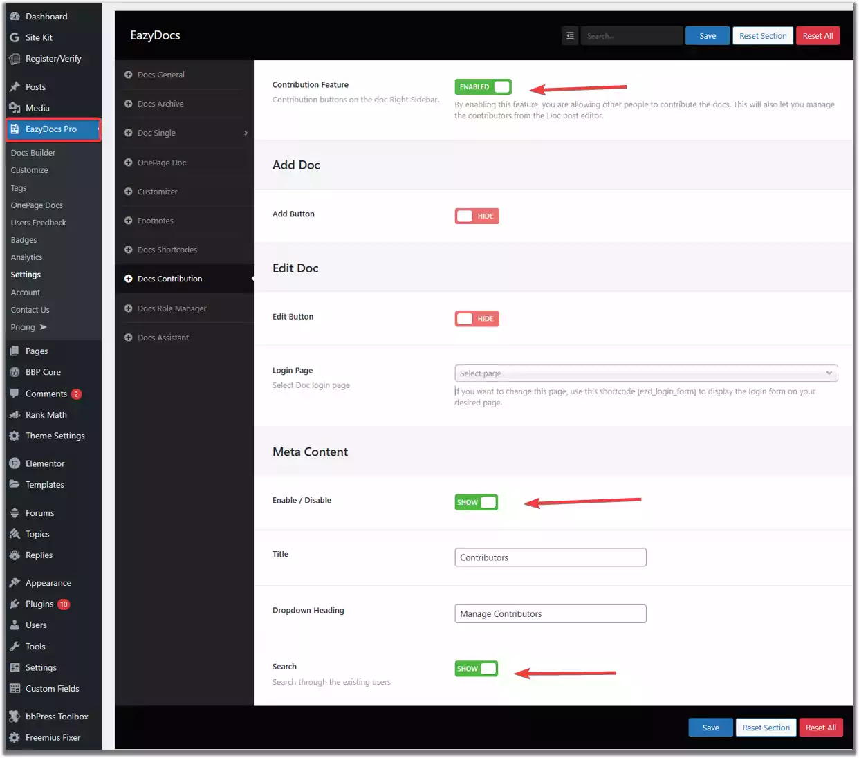Viewport: 859px width, 758px height.
Task: Click the bbPress Toolbox icon
Action: click(15, 717)
